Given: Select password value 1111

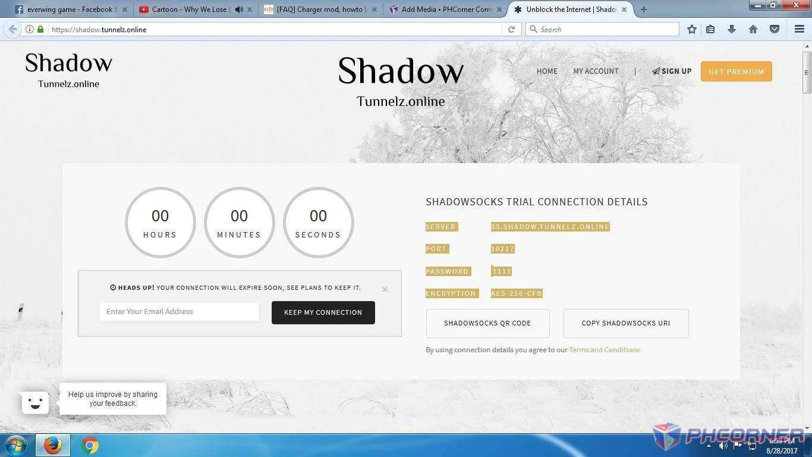Looking at the screenshot, I should click(501, 271).
